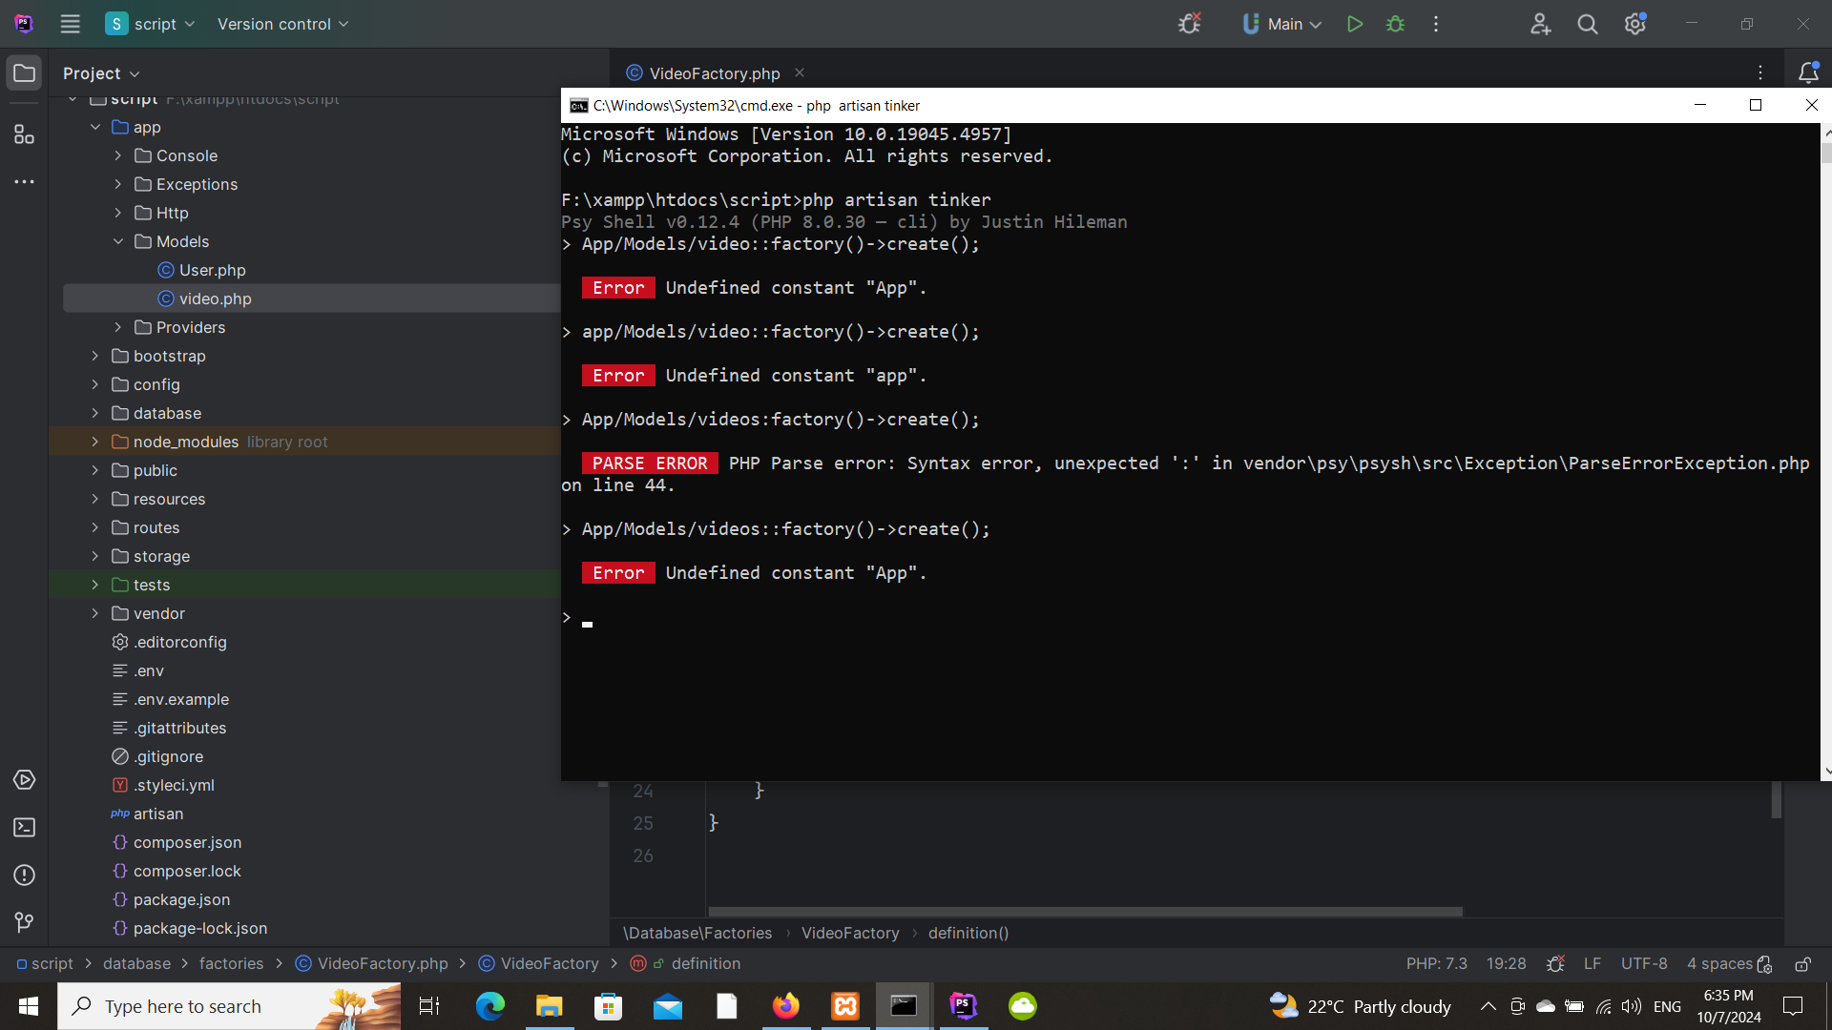
Task: Expand the node_modules folder
Action: [95, 442]
